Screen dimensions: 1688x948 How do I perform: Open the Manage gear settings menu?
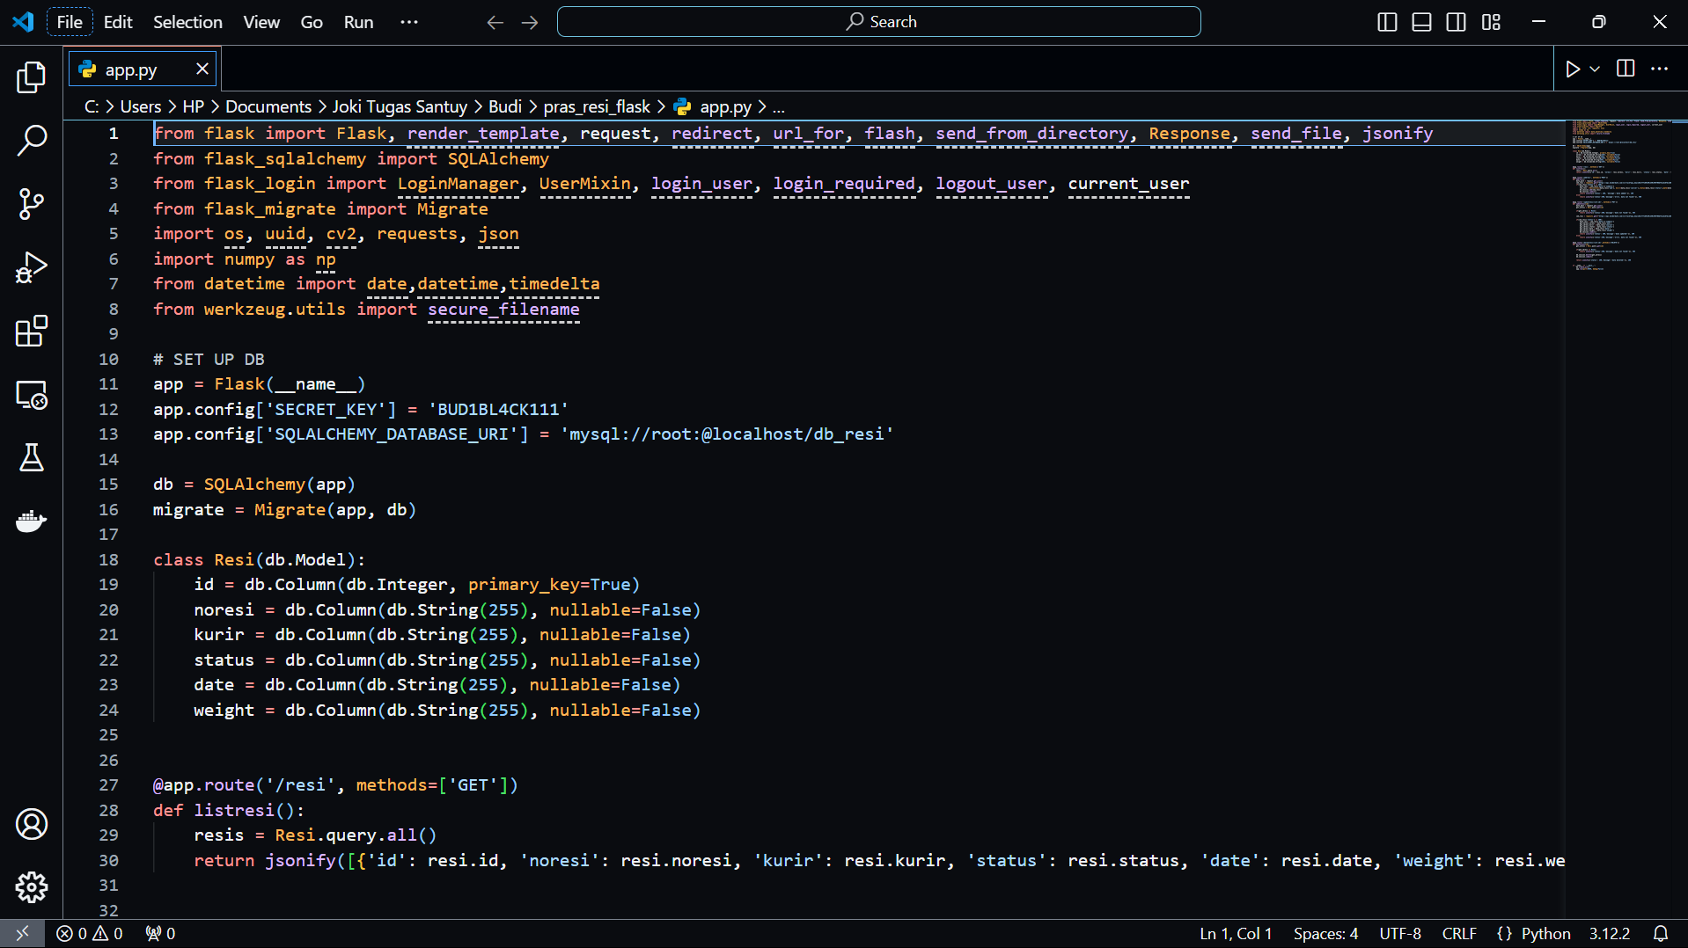(x=32, y=887)
